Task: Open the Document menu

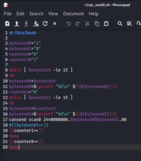Action: coord(74,14)
